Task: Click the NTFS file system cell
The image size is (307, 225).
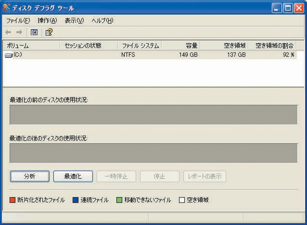Action: click(x=128, y=55)
